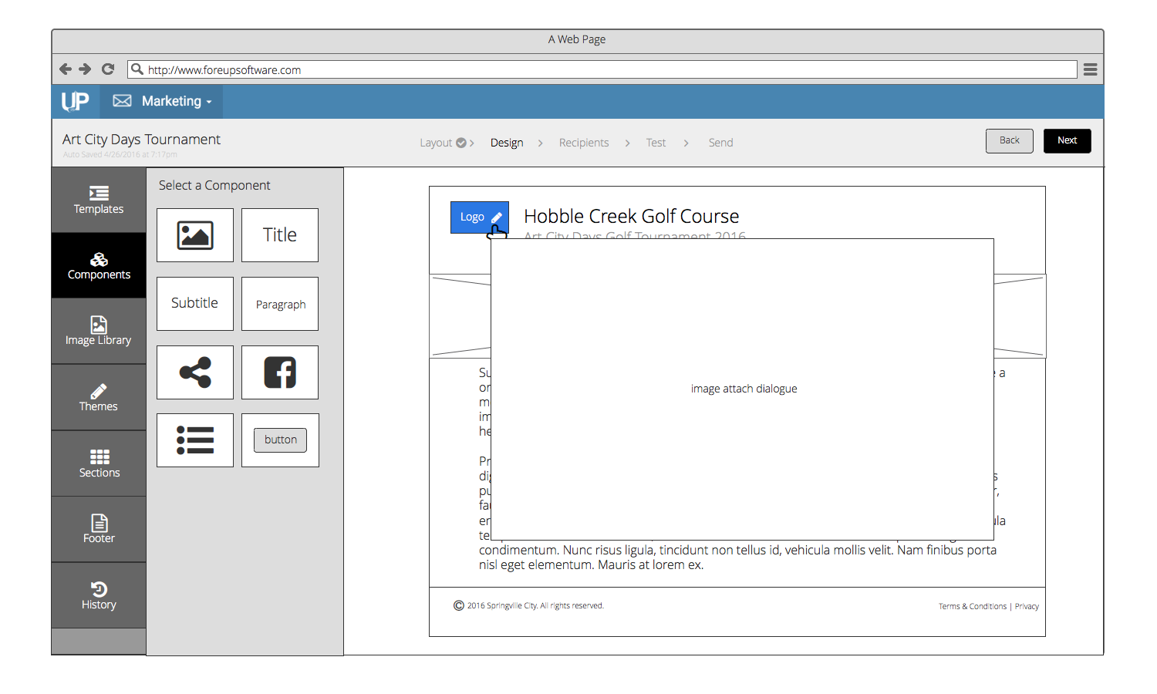Screen dimensions: 1157x694
Task: Select the List component
Action: point(195,440)
